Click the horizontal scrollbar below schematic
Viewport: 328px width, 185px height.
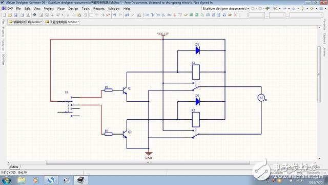[x=148, y=162]
